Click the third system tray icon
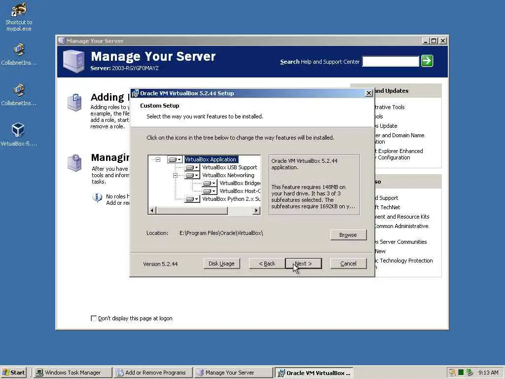505x379 pixels. tap(469, 372)
